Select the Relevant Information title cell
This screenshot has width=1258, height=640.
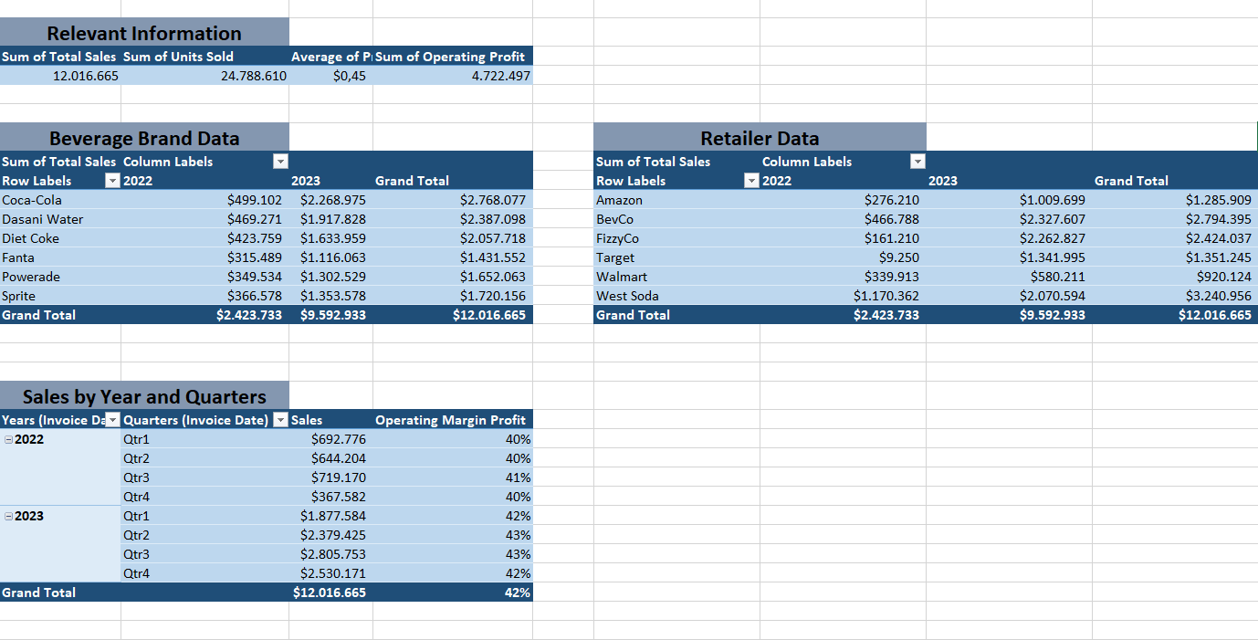[144, 33]
